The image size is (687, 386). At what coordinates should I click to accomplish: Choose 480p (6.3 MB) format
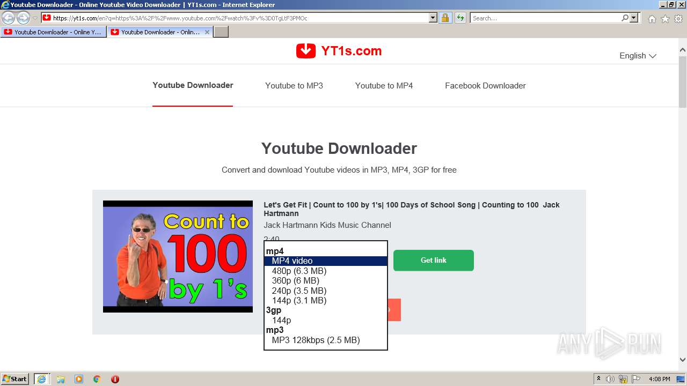(326, 271)
